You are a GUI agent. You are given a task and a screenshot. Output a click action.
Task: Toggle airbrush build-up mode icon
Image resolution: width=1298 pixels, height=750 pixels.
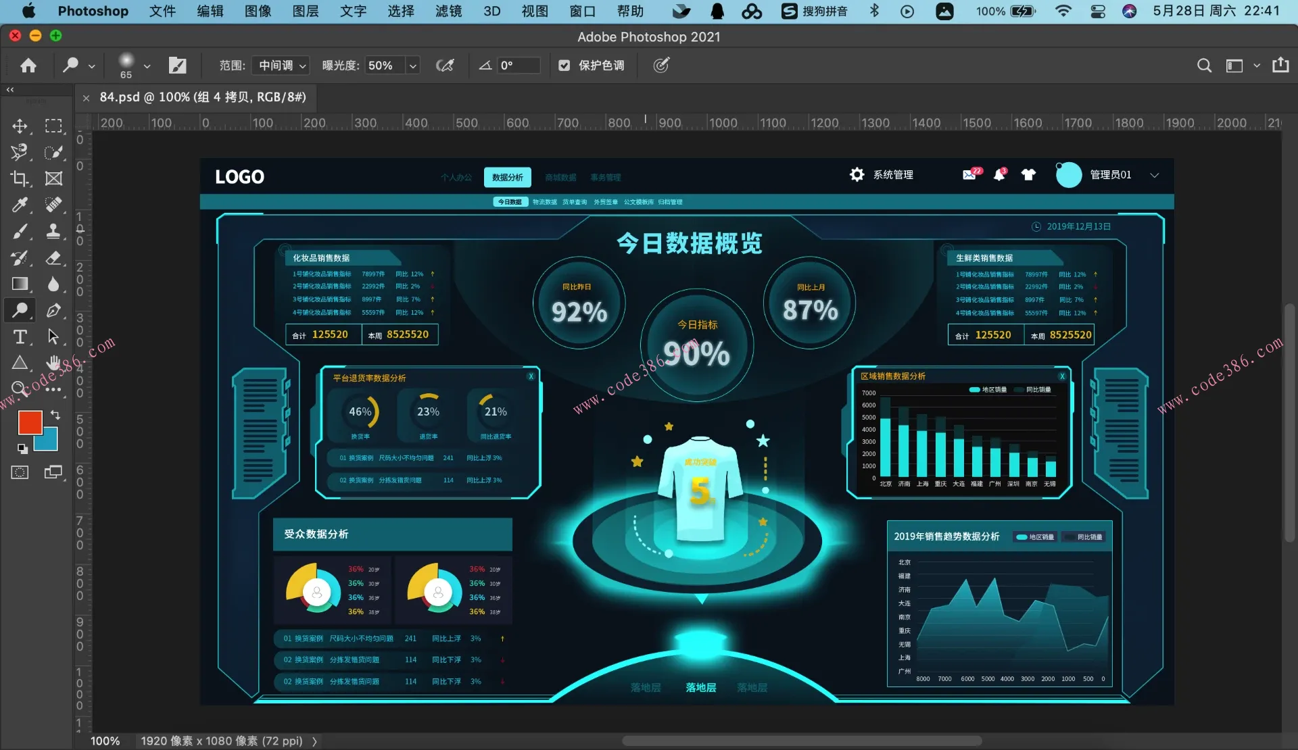(445, 66)
